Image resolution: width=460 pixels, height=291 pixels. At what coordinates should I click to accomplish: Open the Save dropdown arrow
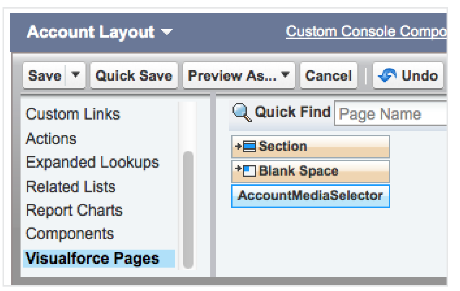(76, 76)
